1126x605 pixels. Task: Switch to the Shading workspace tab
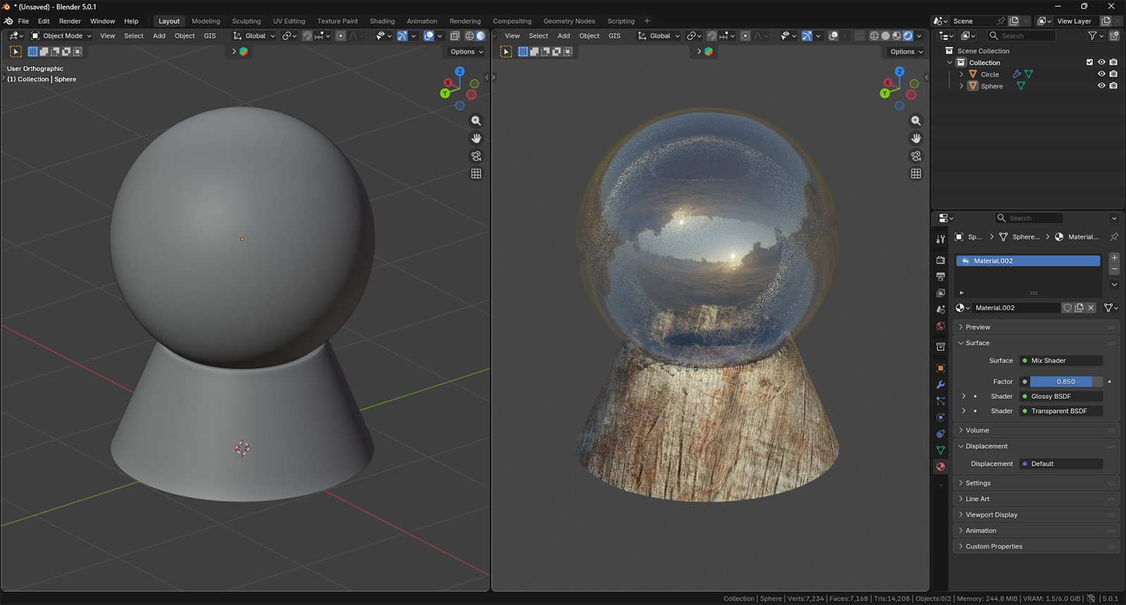(x=382, y=21)
